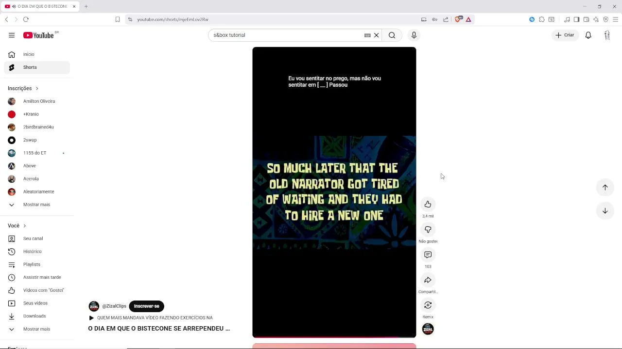Open the browser extensions puzzle icon
The image size is (622, 349).
pyautogui.click(x=541, y=19)
